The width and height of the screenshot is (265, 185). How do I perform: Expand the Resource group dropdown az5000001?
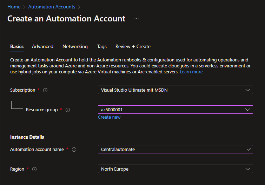pyautogui.click(x=175, y=110)
